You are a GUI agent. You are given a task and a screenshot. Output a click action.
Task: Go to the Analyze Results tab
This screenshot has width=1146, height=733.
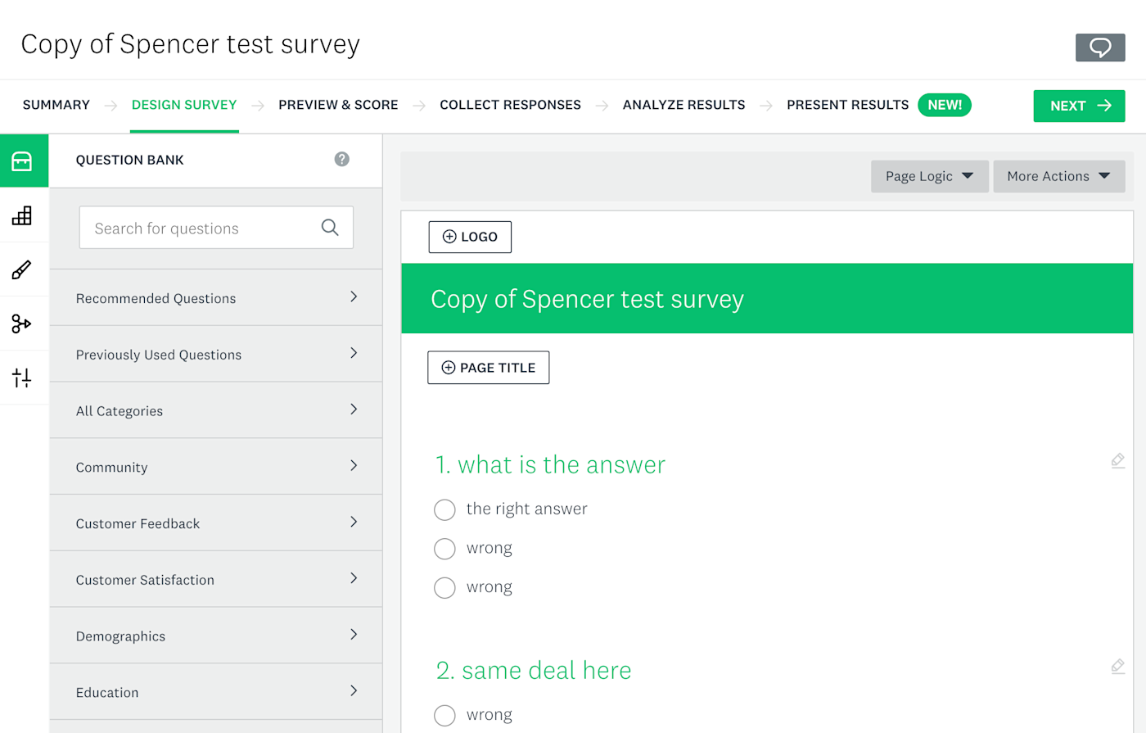coord(684,105)
